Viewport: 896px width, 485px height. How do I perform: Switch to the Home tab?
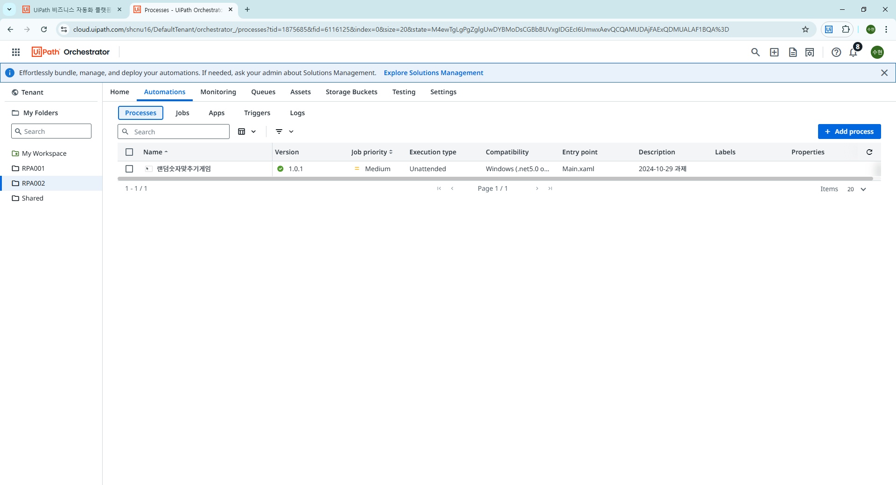[x=119, y=92]
